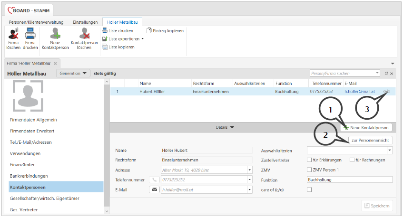Click the Firma drucken printer icon
The image size is (403, 217).
pos(30,35)
